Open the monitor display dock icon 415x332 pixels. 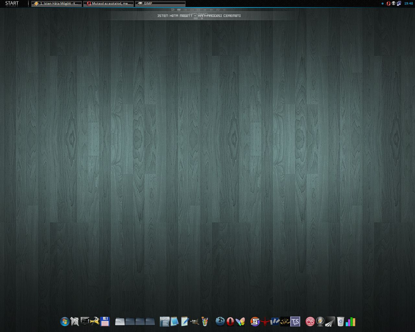click(85, 321)
